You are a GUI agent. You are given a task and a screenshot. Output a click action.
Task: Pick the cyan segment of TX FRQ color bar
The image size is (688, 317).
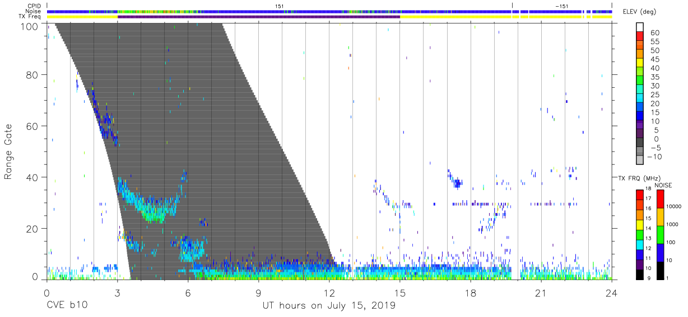click(639, 244)
